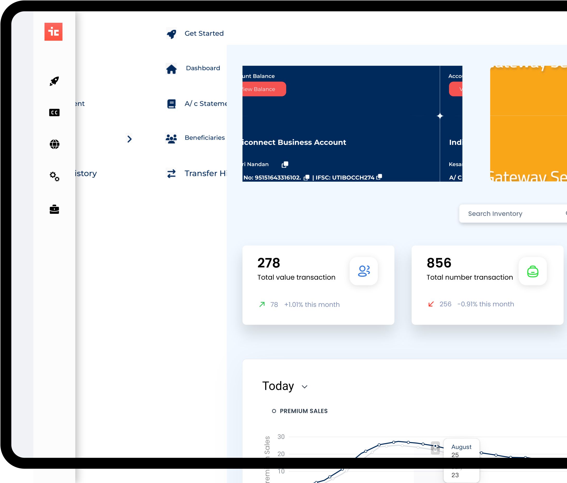Click the 278 value figure

point(269,263)
